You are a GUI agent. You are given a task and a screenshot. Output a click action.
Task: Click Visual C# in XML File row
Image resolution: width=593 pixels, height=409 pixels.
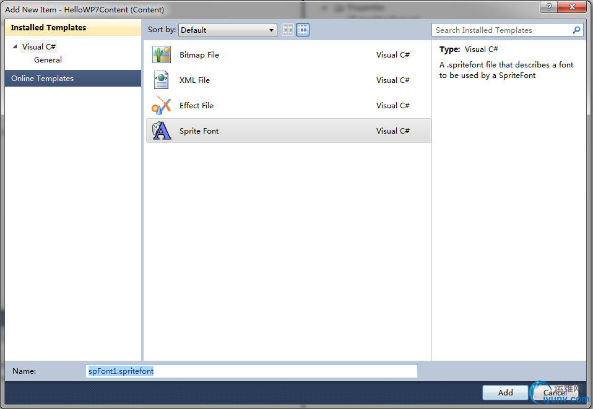(x=392, y=80)
